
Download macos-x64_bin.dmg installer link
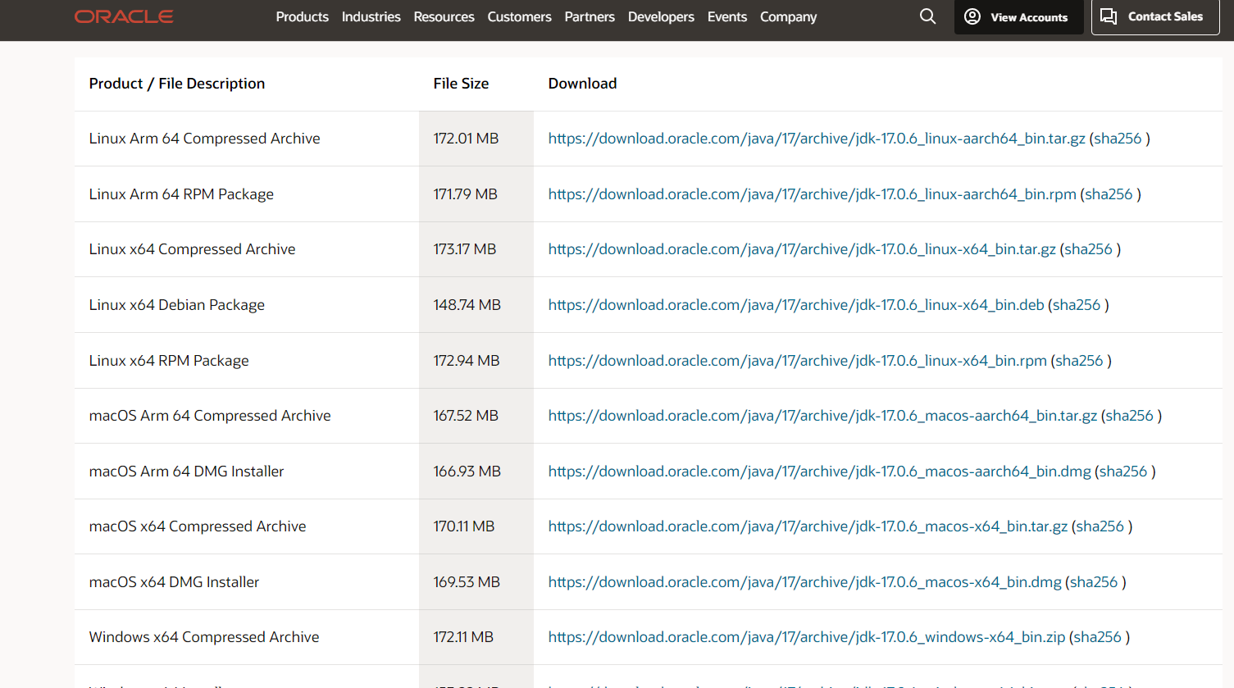coord(804,582)
